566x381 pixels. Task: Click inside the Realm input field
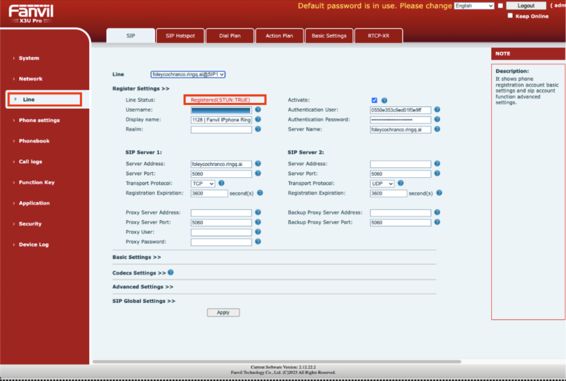(221, 129)
